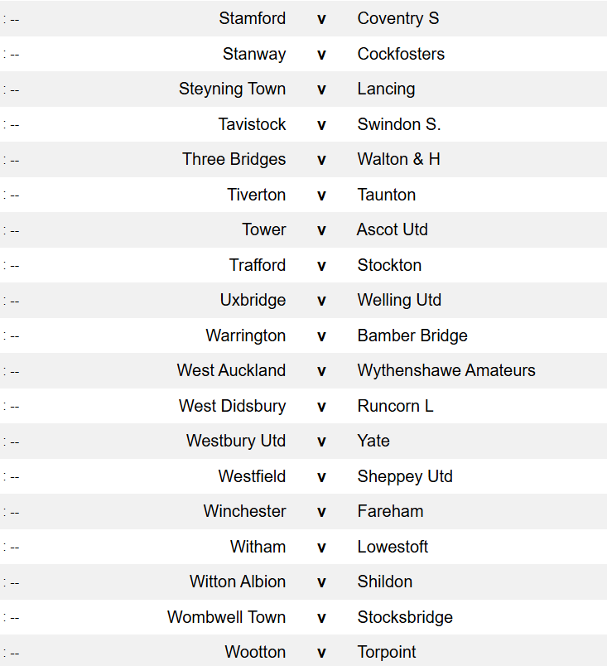This screenshot has width=607, height=666.
Task: Open the Westbury Utd v Yate match
Action: [x=303, y=442]
